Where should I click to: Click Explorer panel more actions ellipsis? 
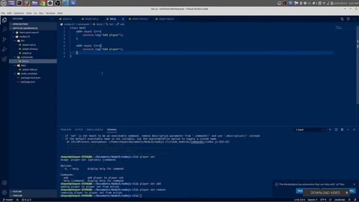pos(52,19)
